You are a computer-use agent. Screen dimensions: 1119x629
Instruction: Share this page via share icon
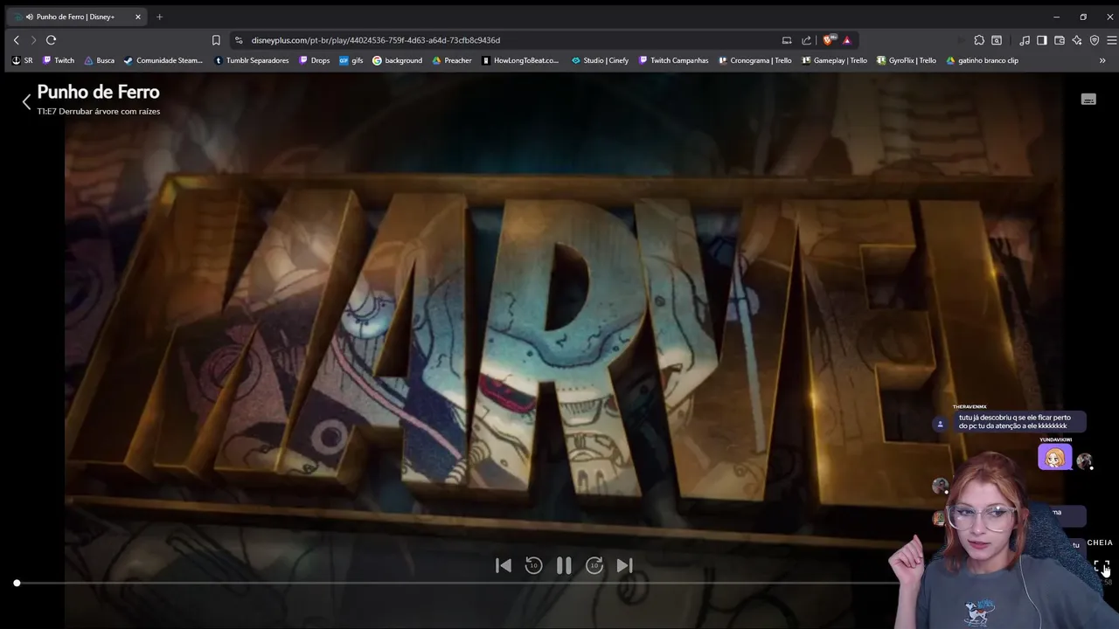[x=806, y=40]
